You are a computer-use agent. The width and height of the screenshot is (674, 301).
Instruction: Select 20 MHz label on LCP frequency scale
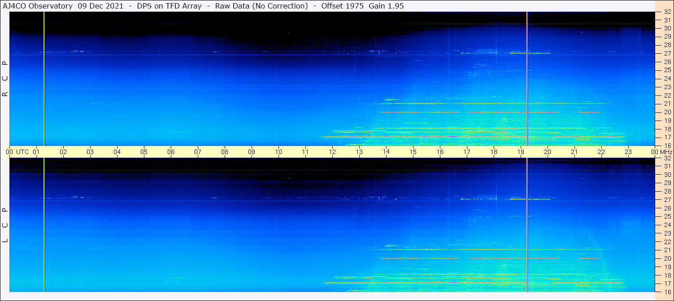(667, 258)
